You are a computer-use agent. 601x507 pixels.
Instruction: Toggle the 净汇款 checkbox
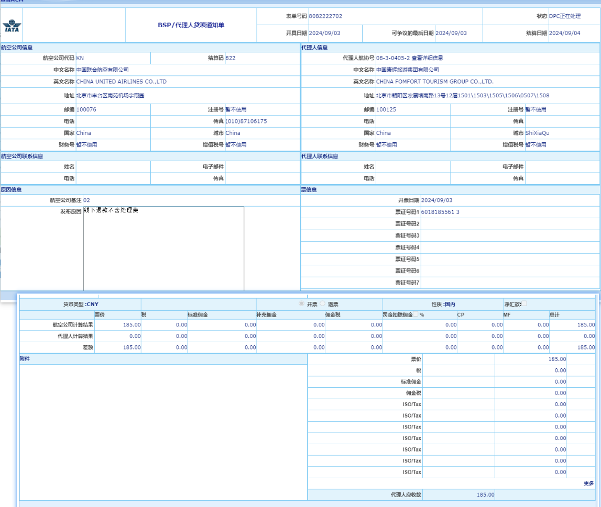(x=524, y=303)
